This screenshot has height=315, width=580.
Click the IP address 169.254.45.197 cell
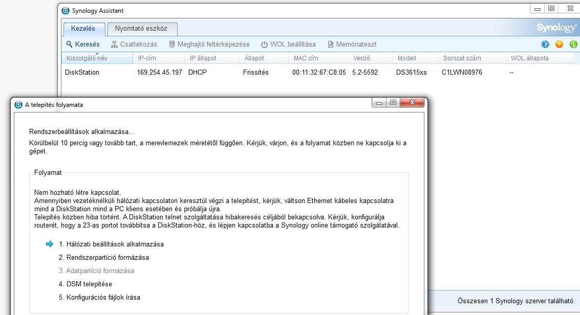point(159,73)
